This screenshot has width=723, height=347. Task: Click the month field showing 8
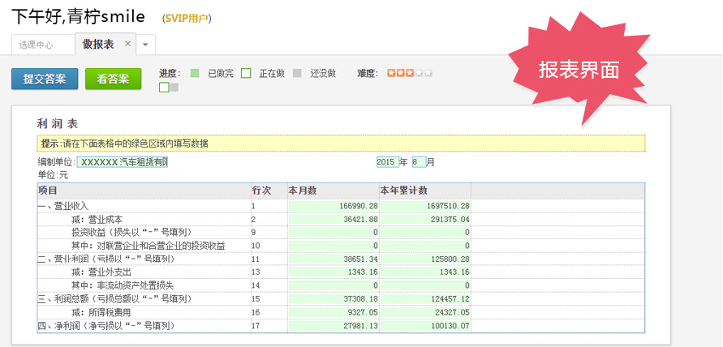click(x=419, y=162)
